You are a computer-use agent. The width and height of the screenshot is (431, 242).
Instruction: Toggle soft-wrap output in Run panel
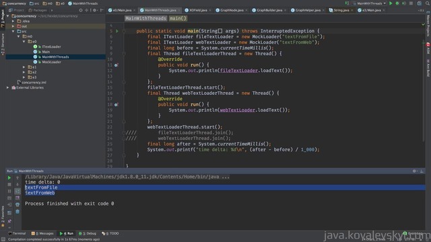(x=18, y=191)
